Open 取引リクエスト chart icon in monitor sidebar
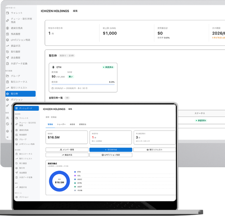 point(8,88)
